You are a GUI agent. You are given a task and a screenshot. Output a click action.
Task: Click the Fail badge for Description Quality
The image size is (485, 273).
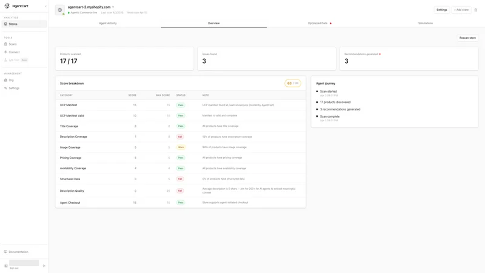tap(180, 190)
